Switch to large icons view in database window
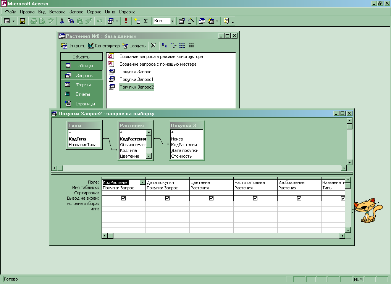The height and width of the screenshot is (284, 391). (164, 46)
